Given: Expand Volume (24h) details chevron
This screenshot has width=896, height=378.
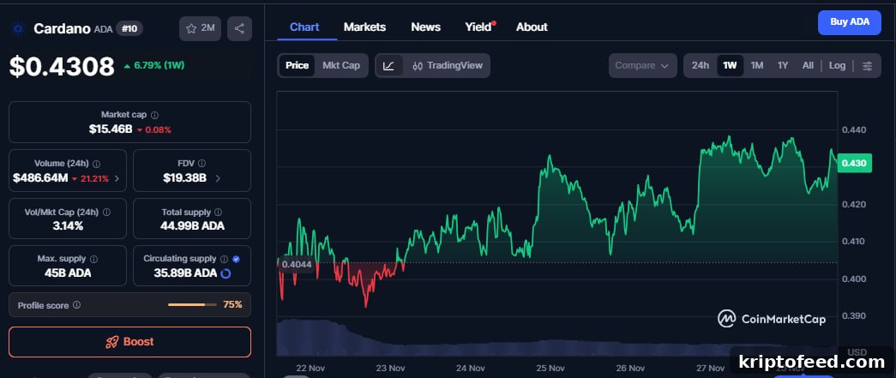Looking at the screenshot, I should tap(117, 178).
